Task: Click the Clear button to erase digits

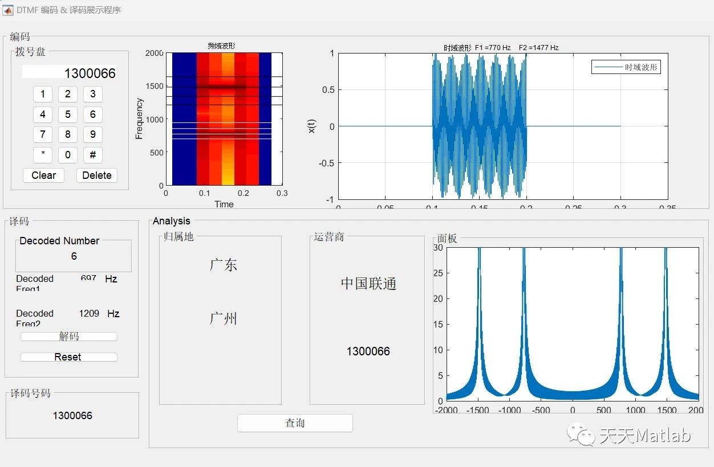Action: [43, 175]
